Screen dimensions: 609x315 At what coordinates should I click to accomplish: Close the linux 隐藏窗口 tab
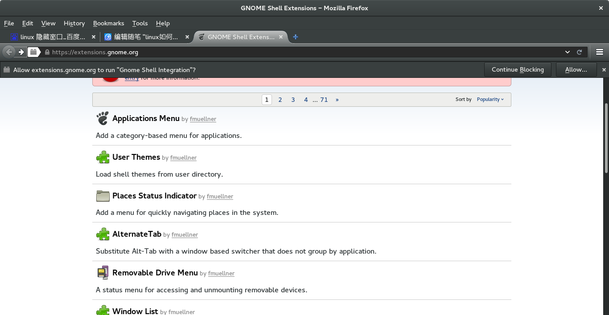tap(94, 37)
